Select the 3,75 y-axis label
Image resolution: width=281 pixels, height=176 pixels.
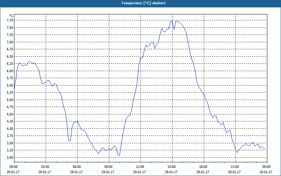tap(10, 136)
